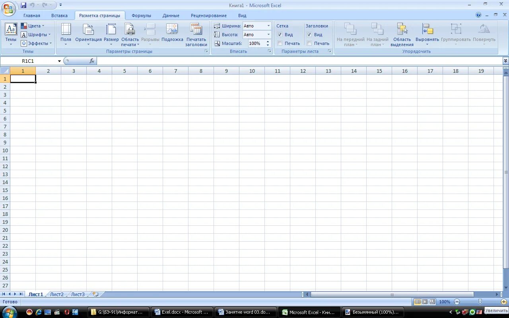This screenshot has width=509, height=318.
Task: Click zoom level 100% in status bar
Action: point(445,302)
